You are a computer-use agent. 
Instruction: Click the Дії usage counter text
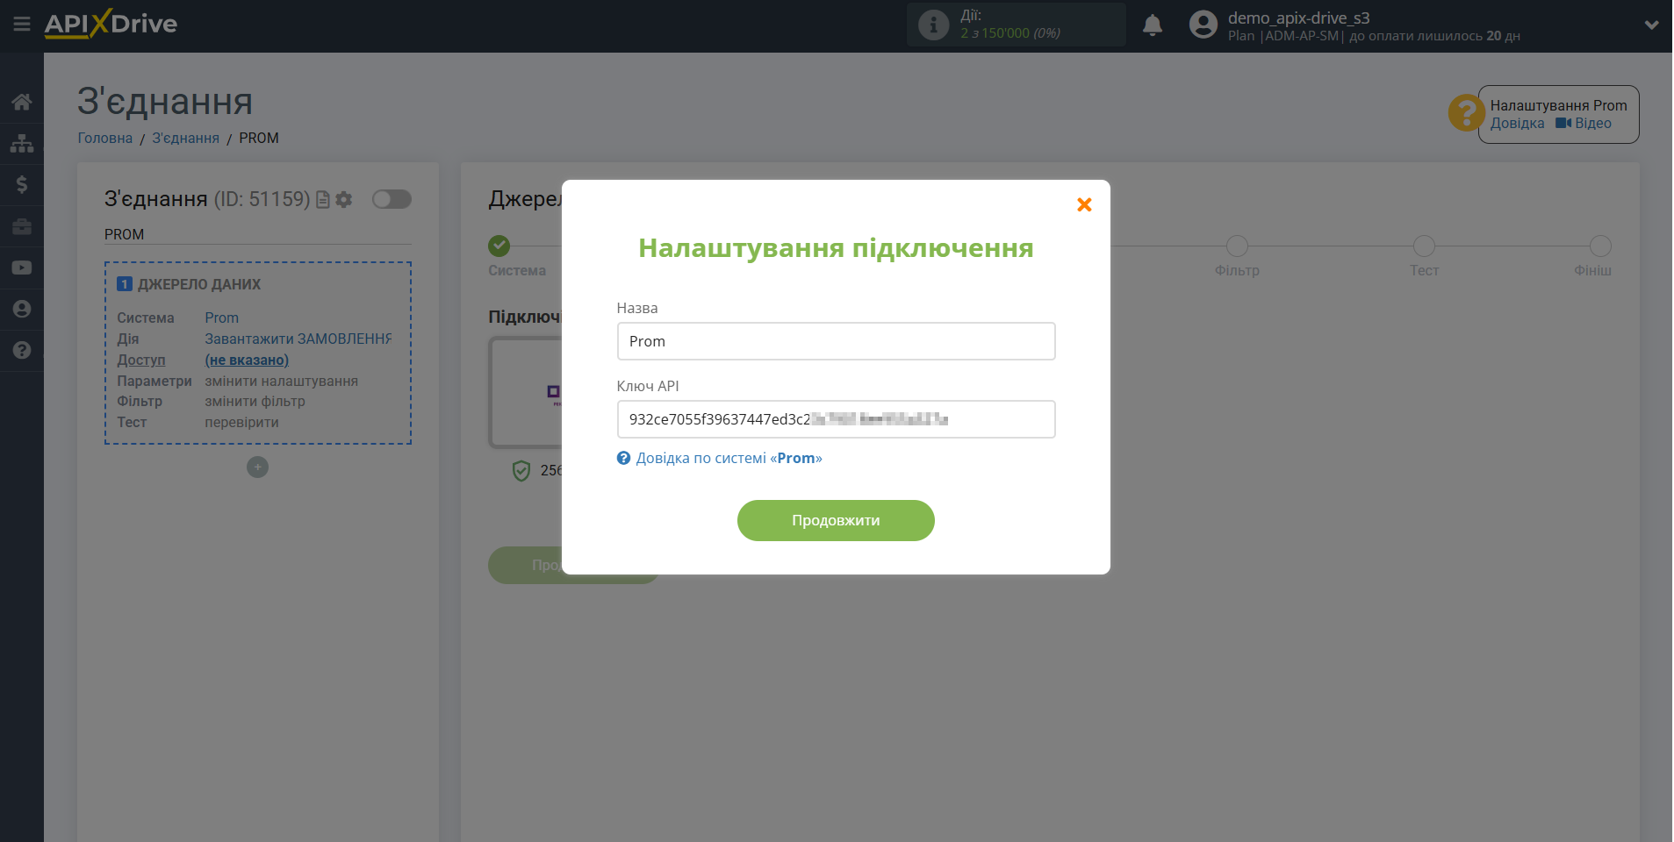(x=1009, y=25)
